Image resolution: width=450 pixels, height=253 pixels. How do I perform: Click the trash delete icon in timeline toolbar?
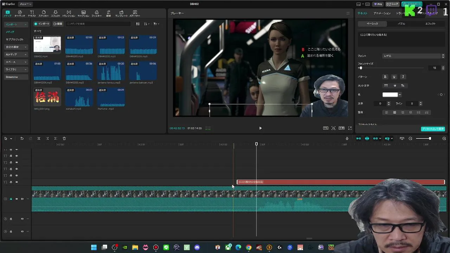coord(64,138)
